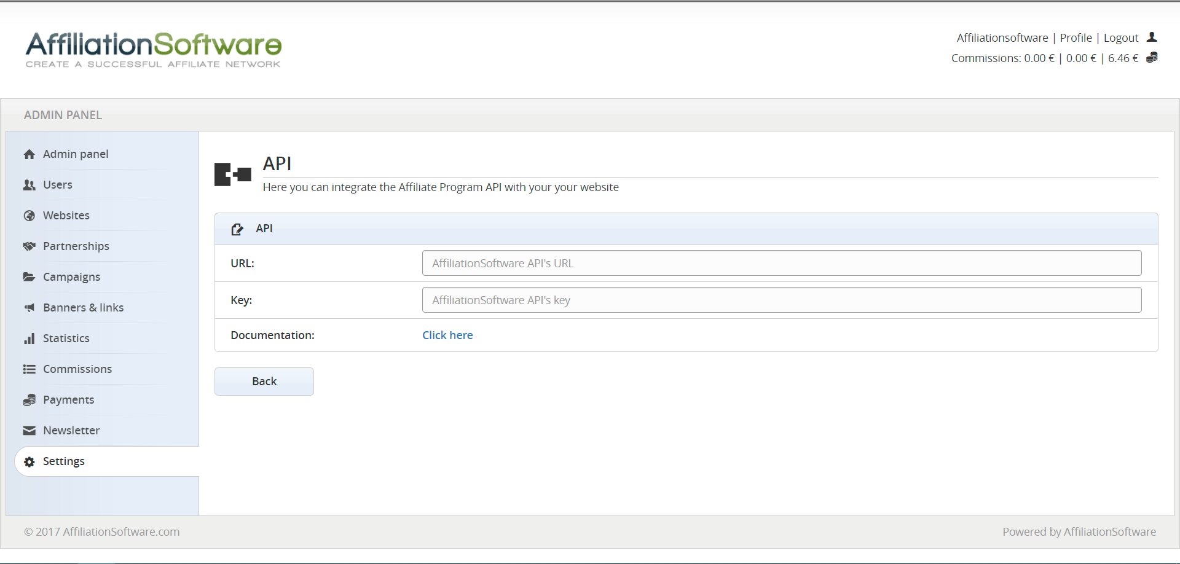Click the Back button
1180x564 pixels.
point(264,382)
